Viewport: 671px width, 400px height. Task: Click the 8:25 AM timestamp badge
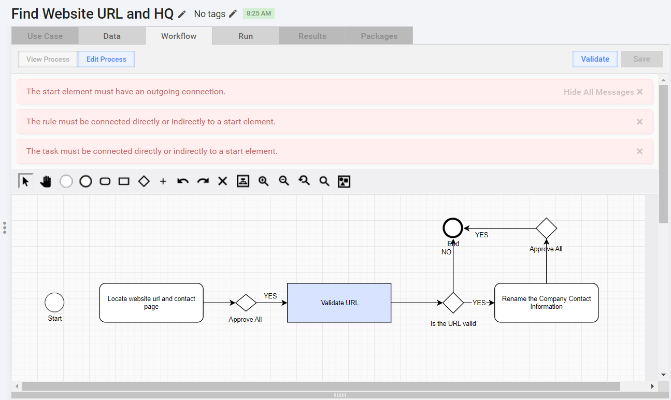[x=259, y=13]
